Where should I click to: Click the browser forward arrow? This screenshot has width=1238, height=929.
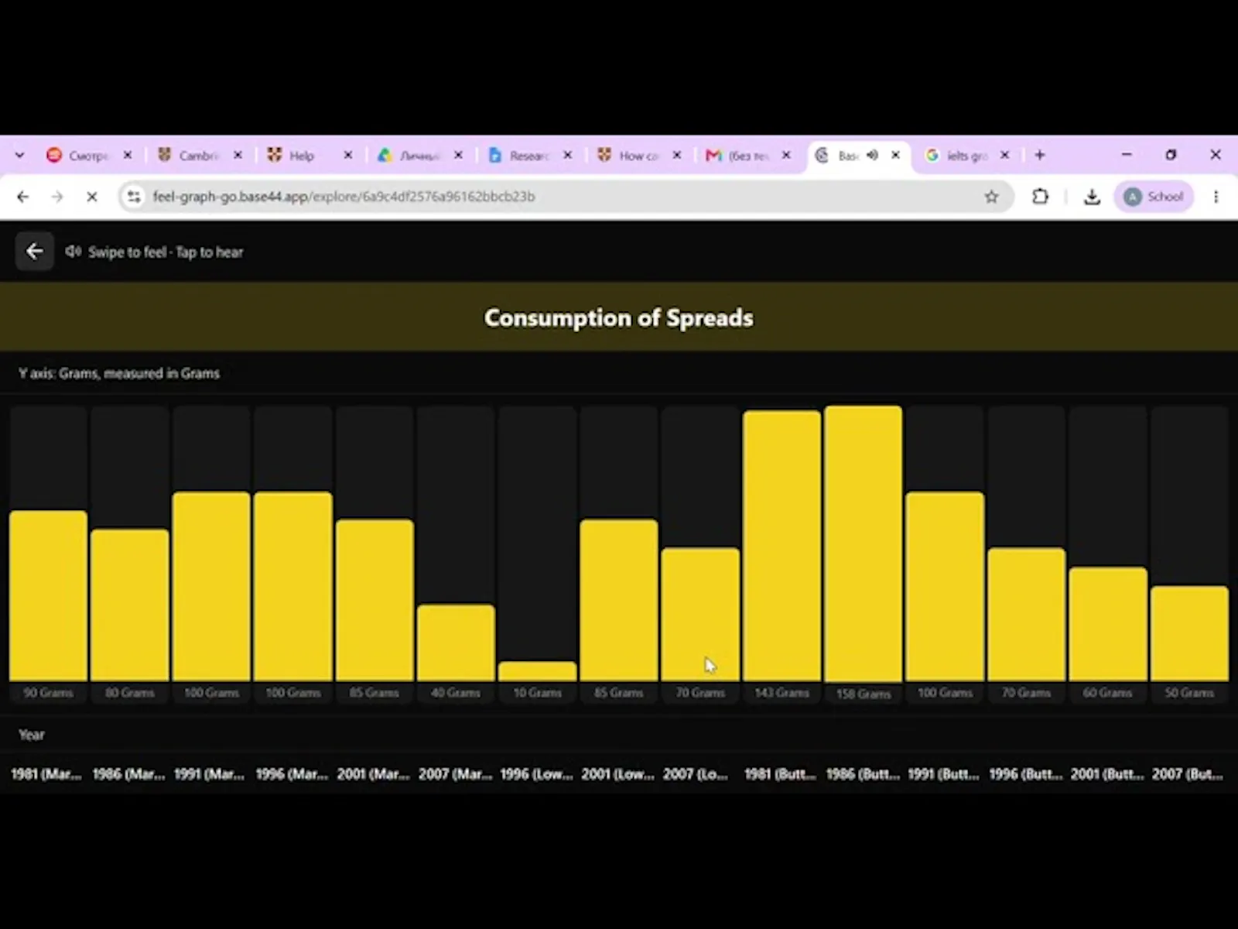(57, 197)
